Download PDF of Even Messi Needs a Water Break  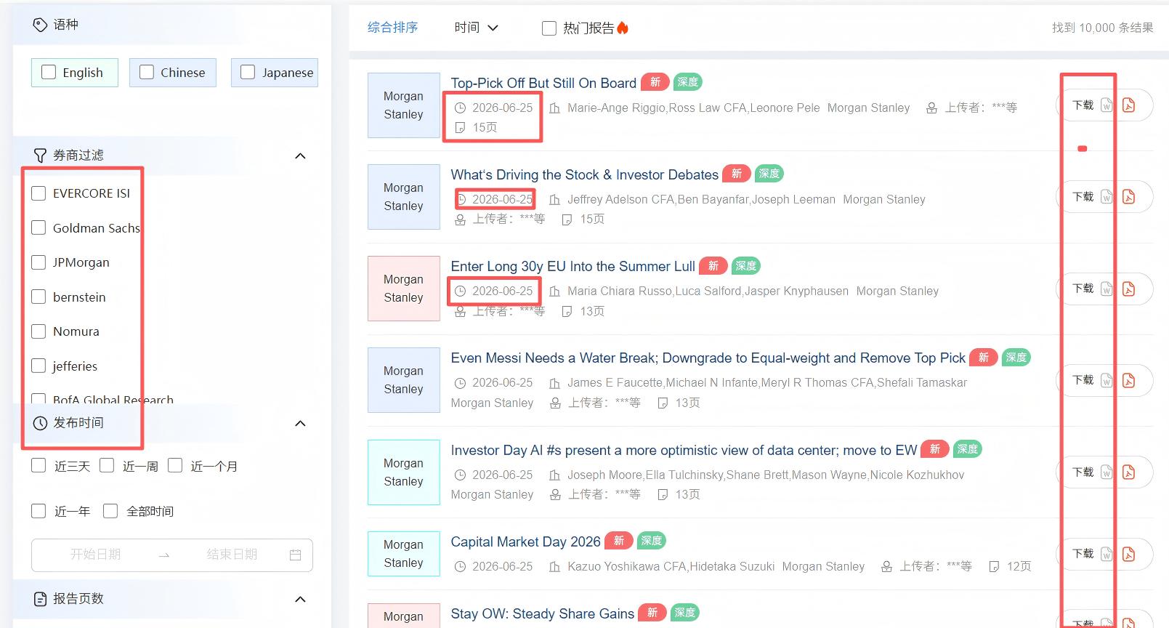[1128, 380]
